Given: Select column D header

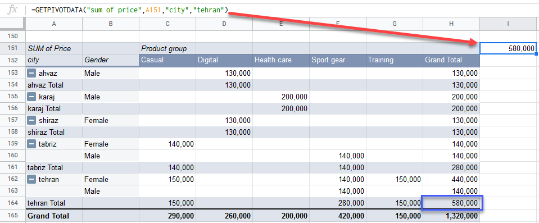Looking at the screenshot, I should coord(224,24).
